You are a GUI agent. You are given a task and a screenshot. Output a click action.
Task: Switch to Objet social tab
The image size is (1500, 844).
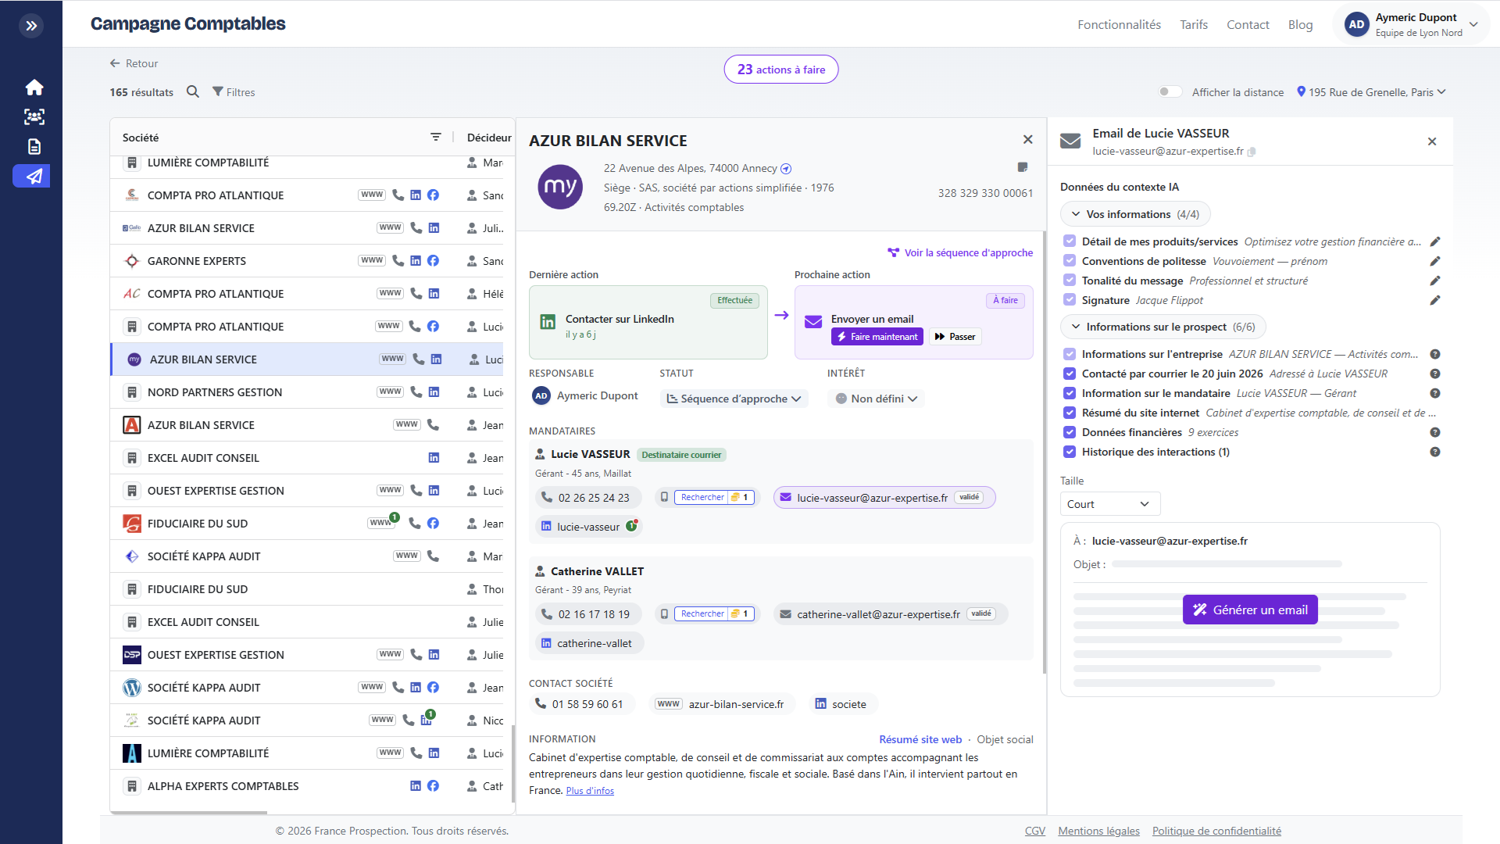click(1005, 739)
